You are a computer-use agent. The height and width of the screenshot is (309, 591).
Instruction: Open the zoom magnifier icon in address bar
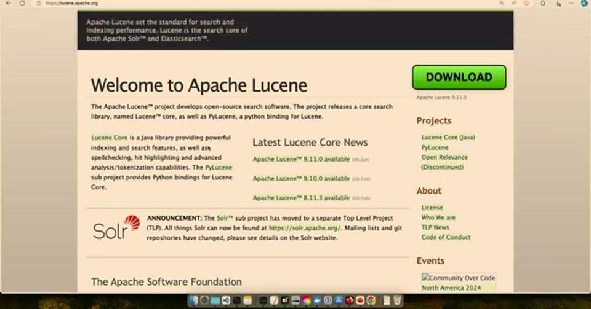click(501, 3)
